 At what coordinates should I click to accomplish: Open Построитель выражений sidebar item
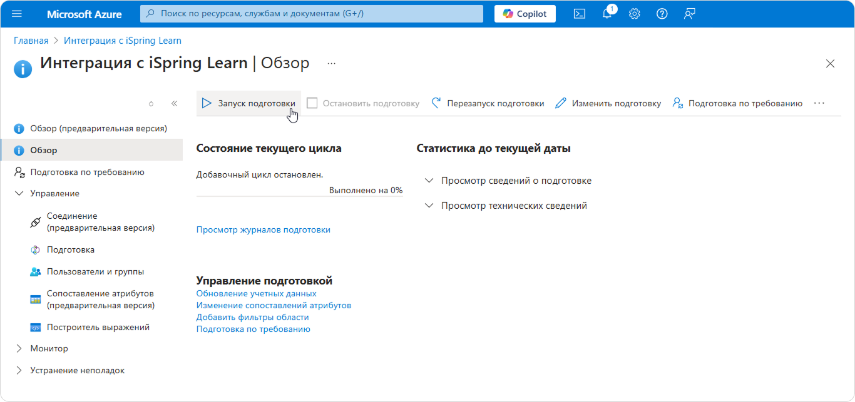pyautogui.click(x=91, y=327)
